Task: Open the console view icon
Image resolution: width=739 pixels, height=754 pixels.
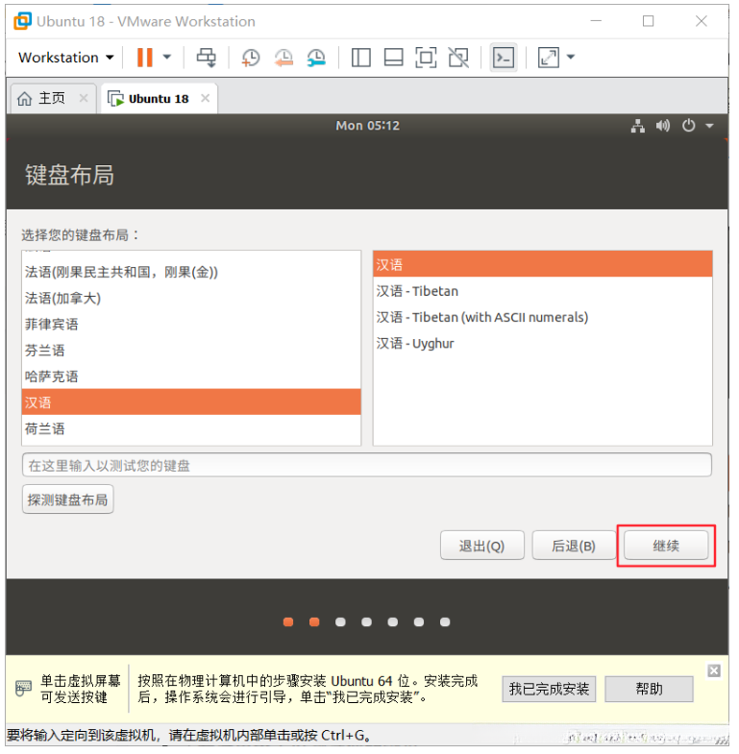Action: tap(504, 58)
